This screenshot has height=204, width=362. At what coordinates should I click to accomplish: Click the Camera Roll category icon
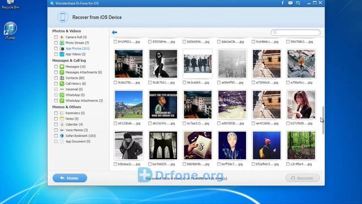click(62, 37)
